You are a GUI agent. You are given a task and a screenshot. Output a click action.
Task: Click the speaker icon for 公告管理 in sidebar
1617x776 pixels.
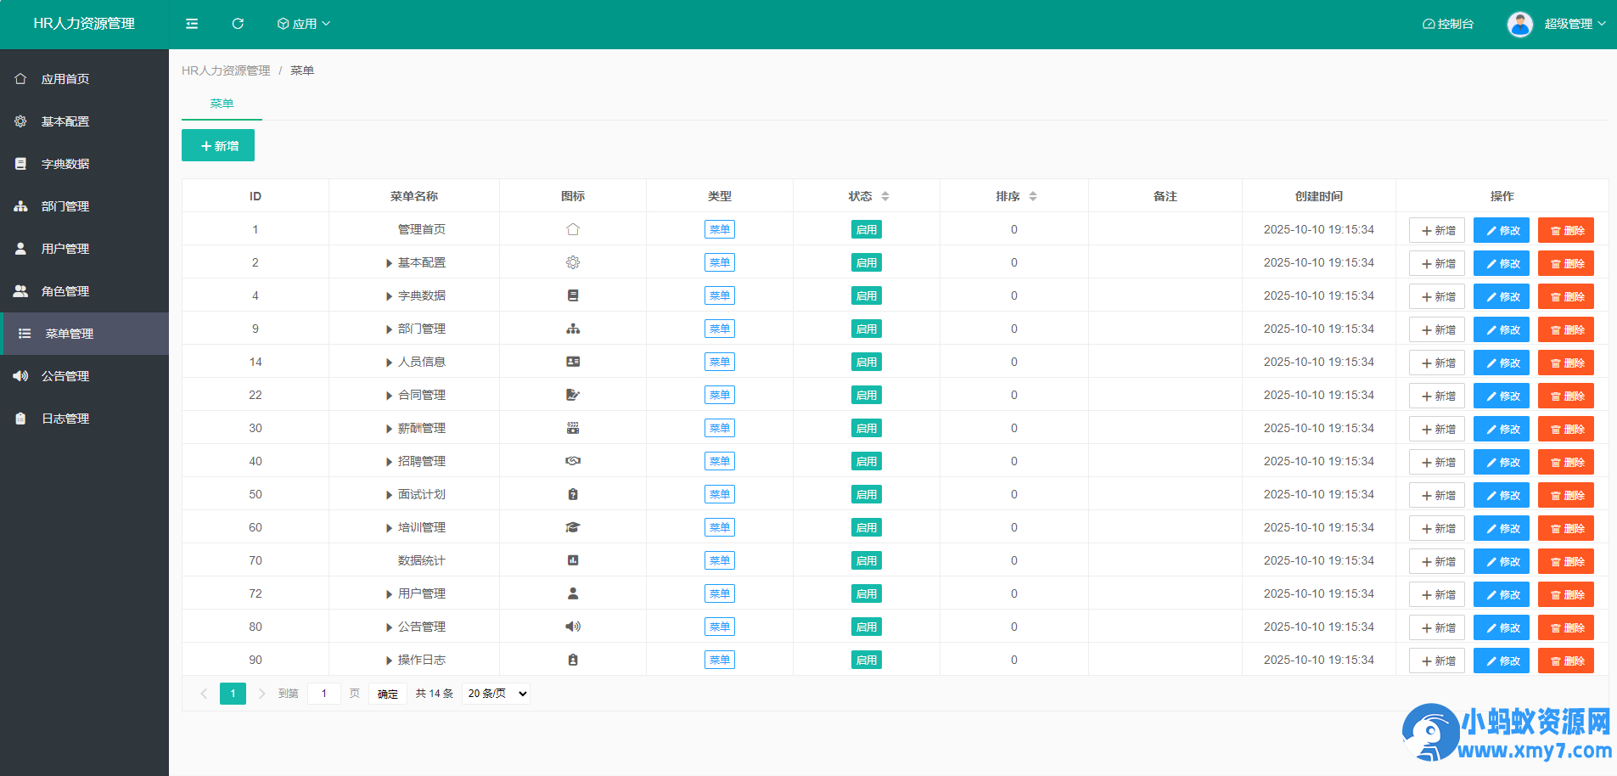[20, 376]
